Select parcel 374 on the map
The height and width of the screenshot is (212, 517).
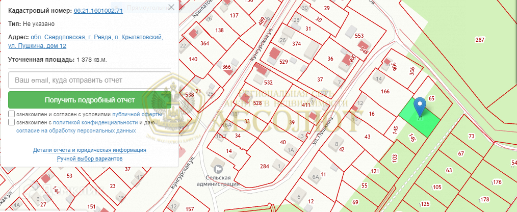click(296, 44)
